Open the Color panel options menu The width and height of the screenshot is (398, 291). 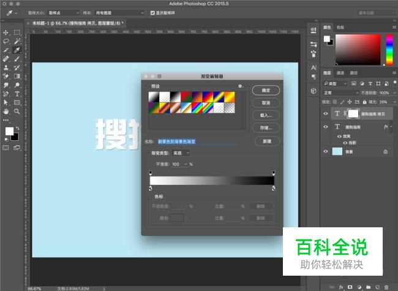click(x=394, y=27)
